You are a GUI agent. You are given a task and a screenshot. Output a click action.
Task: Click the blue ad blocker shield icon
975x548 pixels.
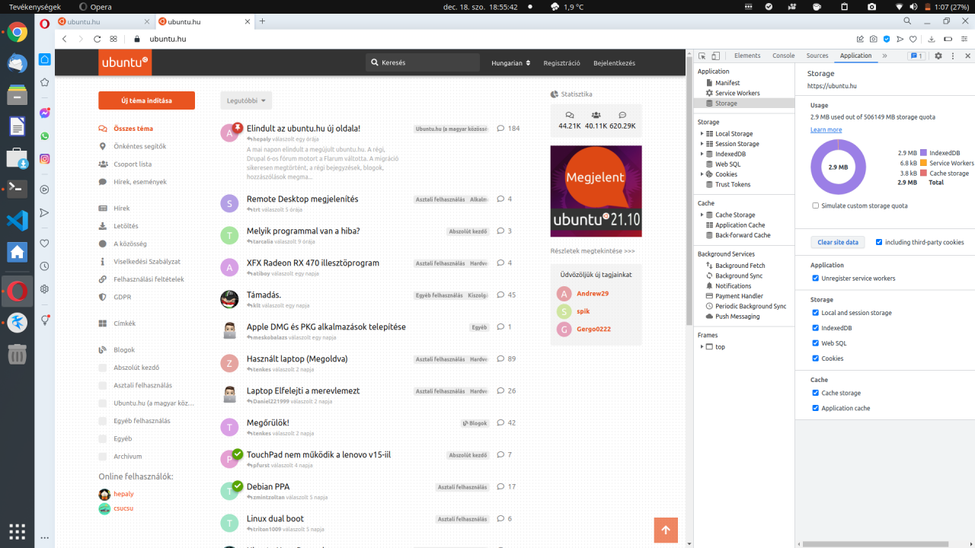click(x=887, y=39)
